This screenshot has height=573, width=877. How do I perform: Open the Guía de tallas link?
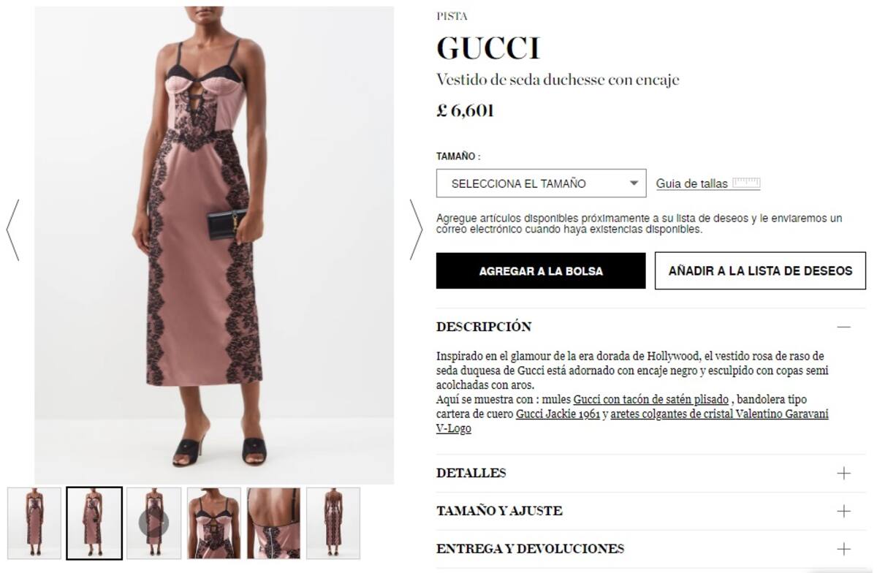click(x=692, y=184)
